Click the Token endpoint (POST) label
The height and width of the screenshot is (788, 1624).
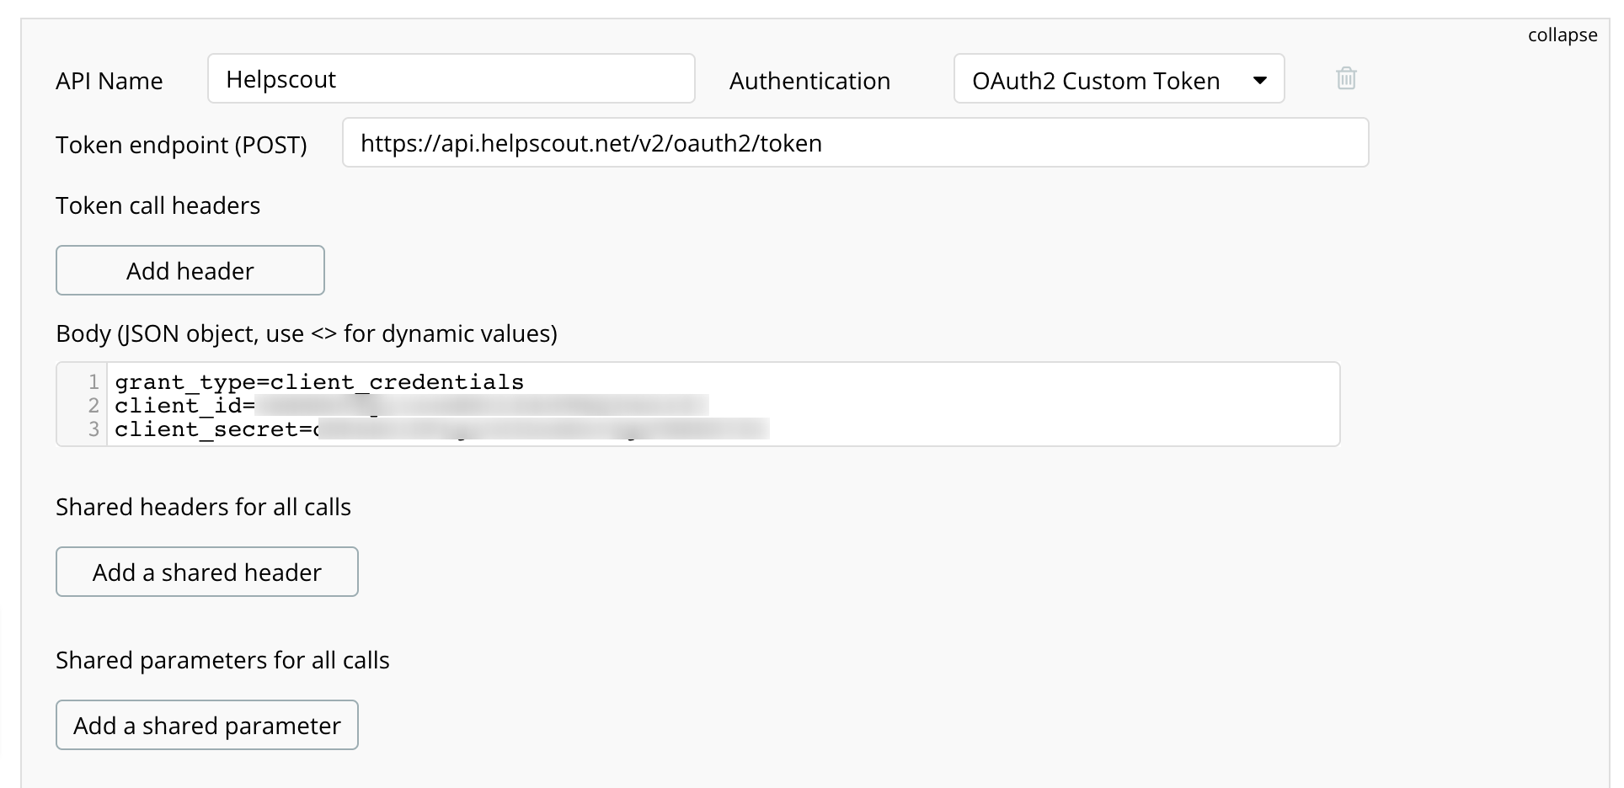pos(181,145)
